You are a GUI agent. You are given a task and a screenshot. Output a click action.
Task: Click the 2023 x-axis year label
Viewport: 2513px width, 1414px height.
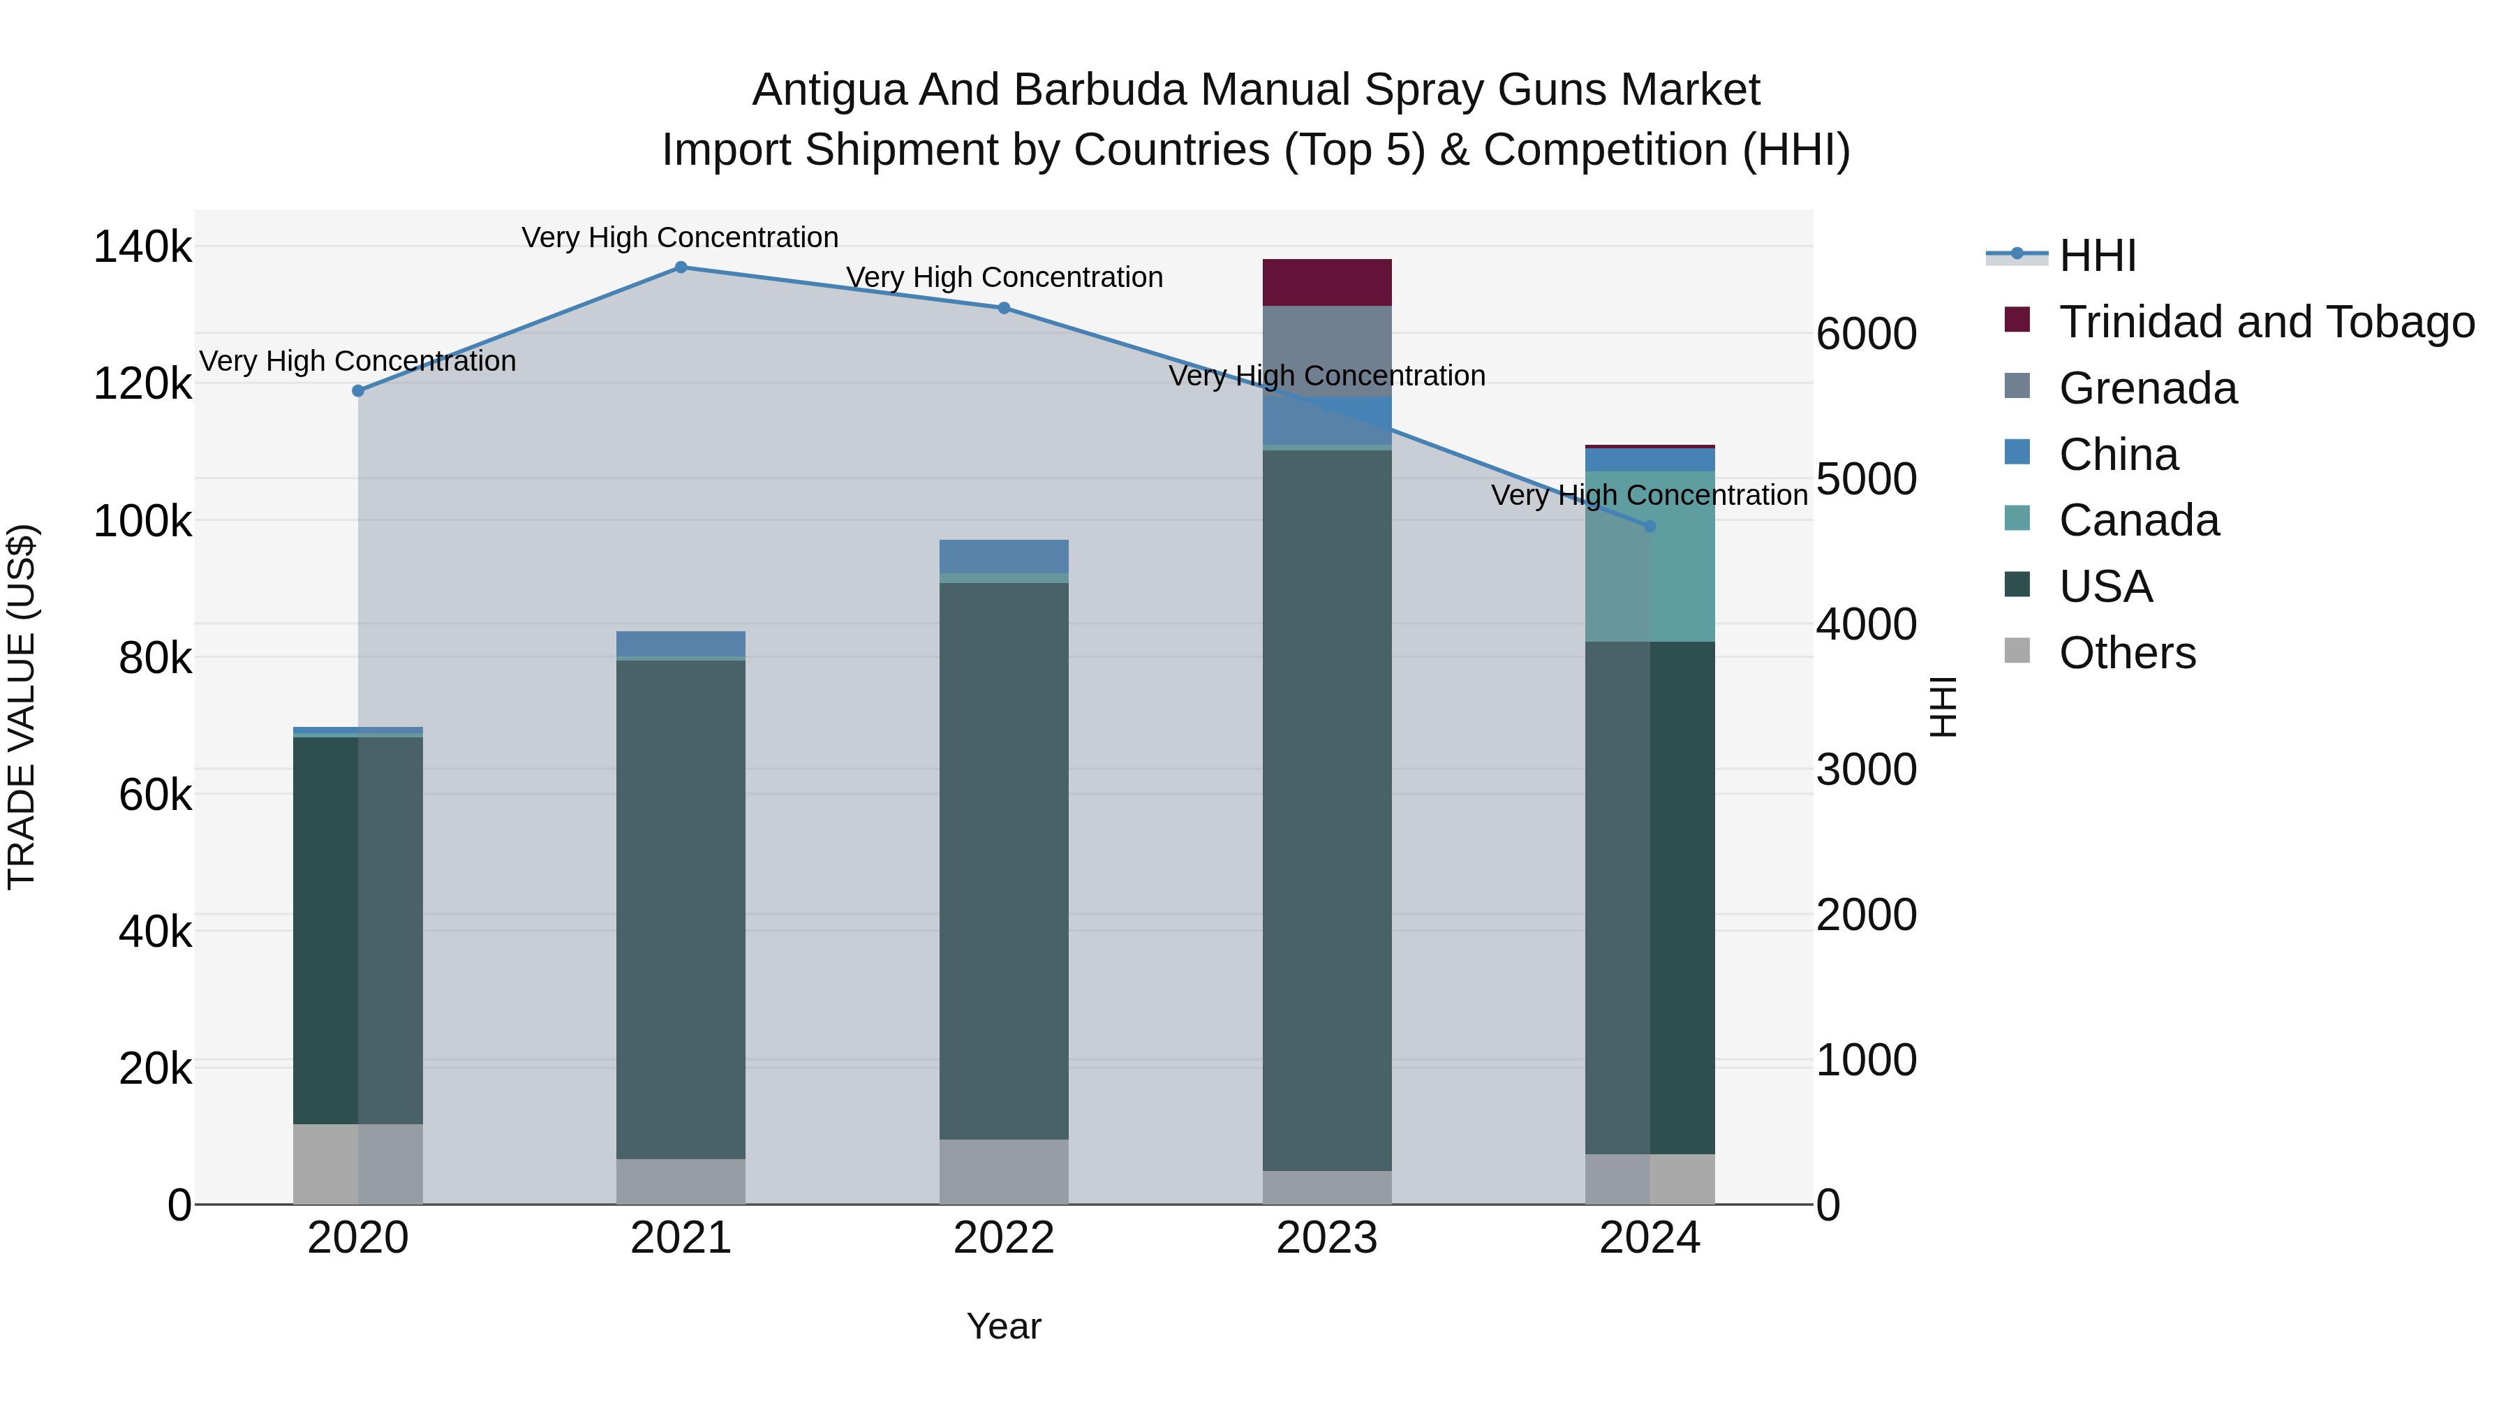point(1327,1238)
